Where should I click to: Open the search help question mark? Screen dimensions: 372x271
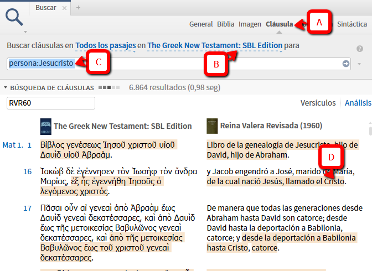pyautogui.click(x=360, y=49)
